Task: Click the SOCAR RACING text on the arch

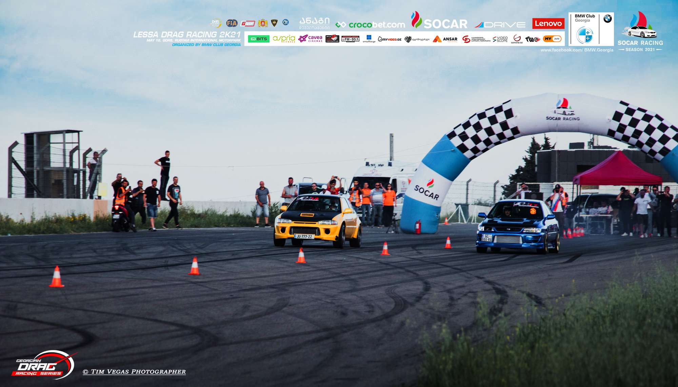Action: [563, 118]
